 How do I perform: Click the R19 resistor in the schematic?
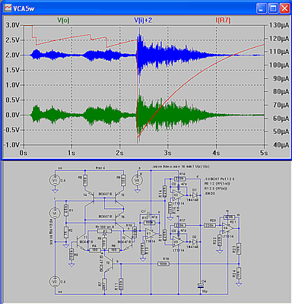(163, 264)
